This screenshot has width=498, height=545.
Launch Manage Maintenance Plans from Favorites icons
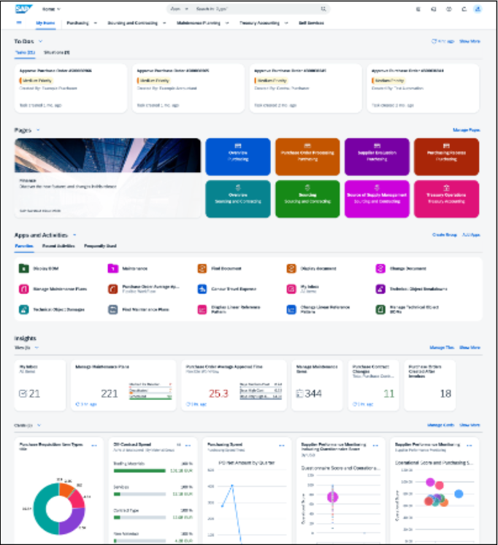23,289
